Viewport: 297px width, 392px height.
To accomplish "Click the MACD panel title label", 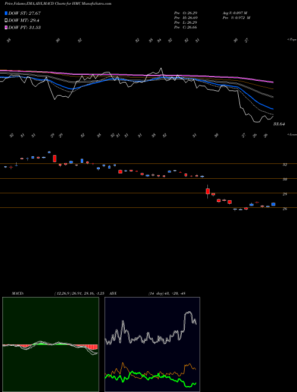I will pos(17,293).
